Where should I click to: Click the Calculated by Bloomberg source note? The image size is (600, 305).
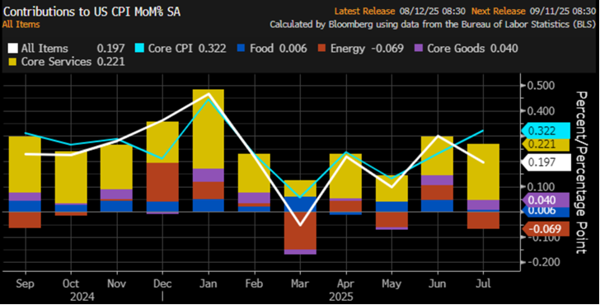click(433, 25)
